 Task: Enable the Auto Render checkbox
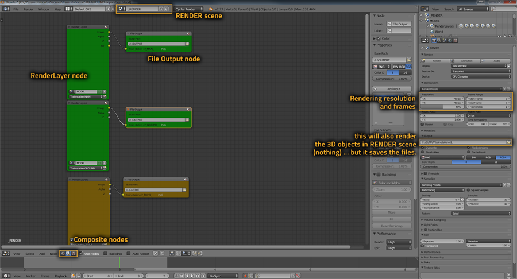(129, 254)
